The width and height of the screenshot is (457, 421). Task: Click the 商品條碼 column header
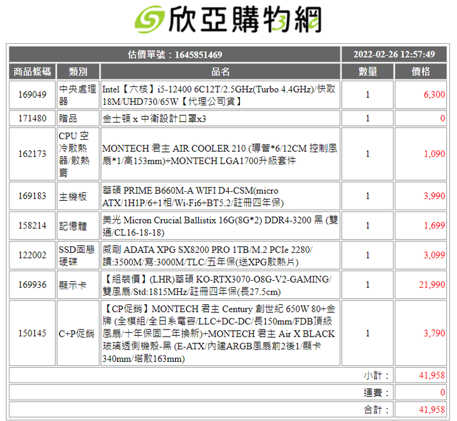tap(32, 71)
